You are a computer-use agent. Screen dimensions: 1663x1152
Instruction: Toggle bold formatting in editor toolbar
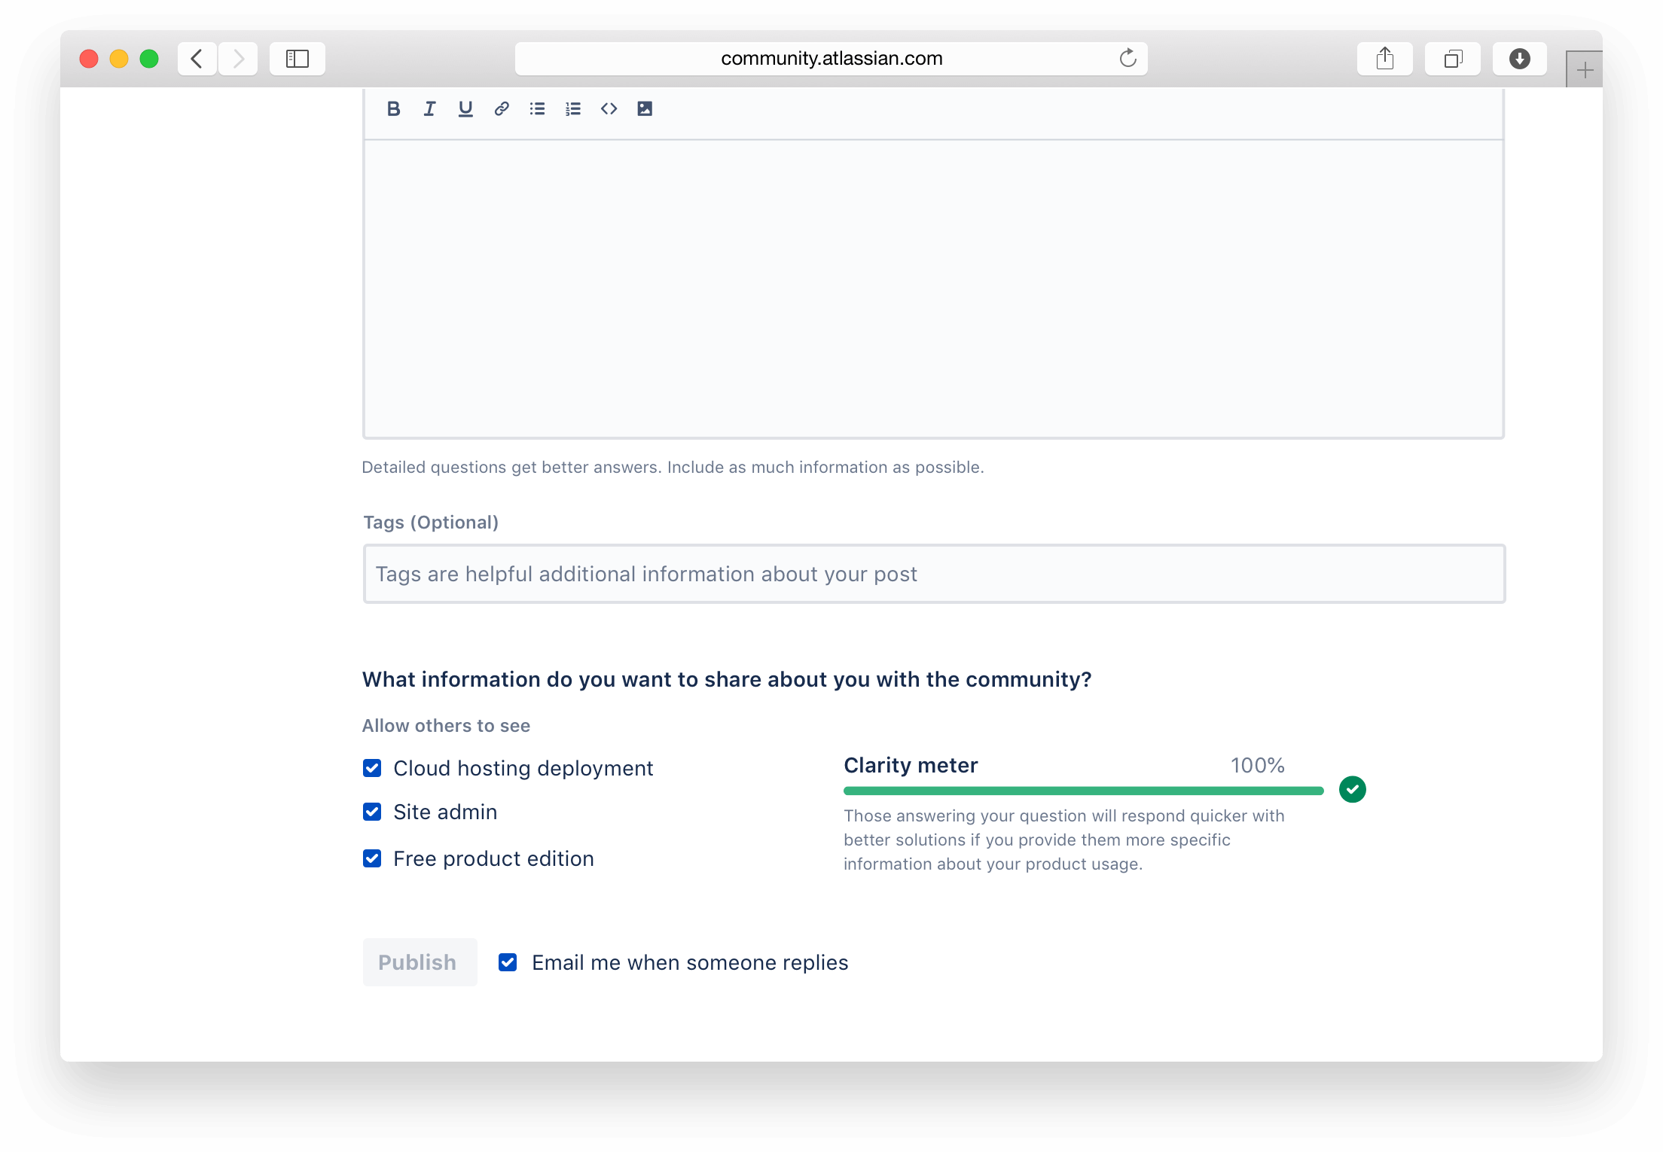393,109
